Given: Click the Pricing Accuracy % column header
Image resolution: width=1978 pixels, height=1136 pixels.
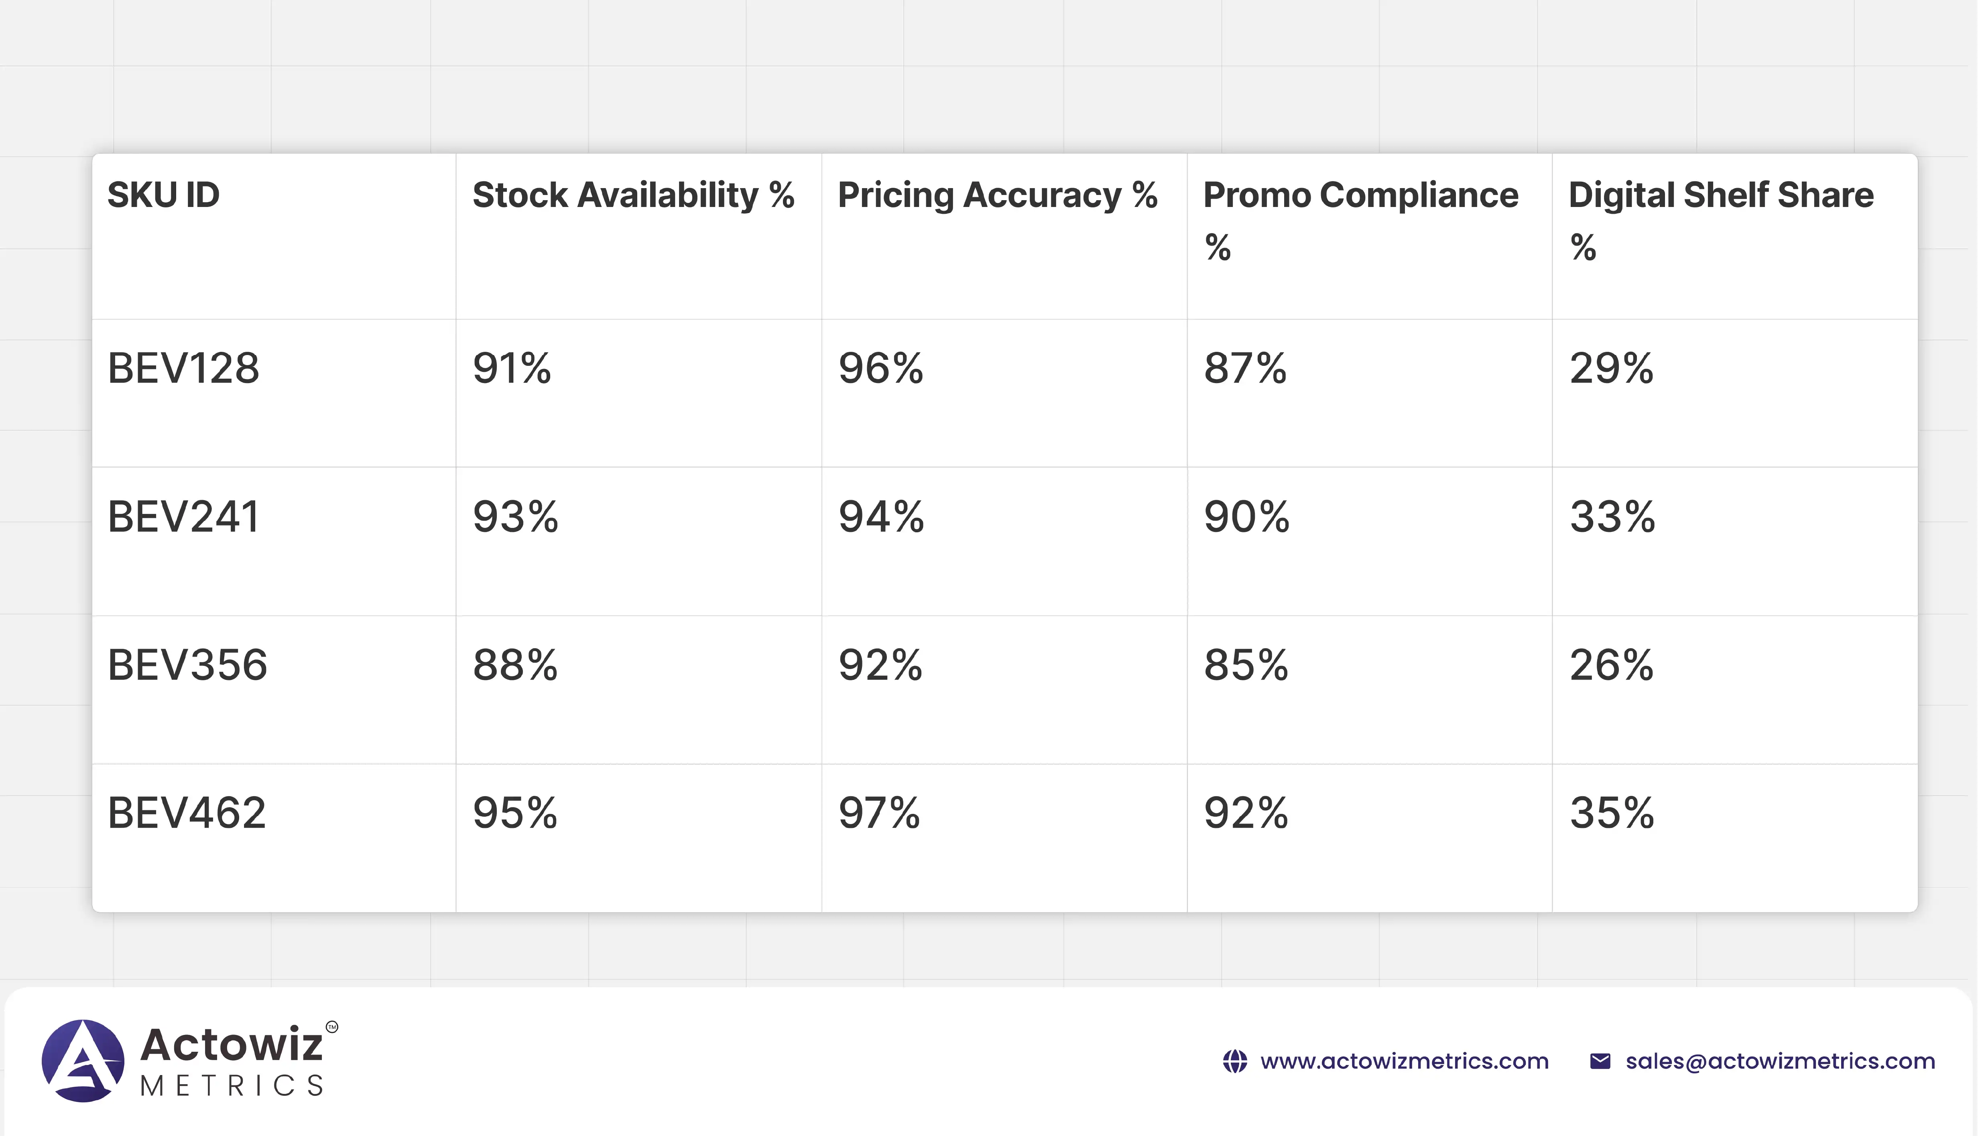Looking at the screenshot, I should [997, 195].
